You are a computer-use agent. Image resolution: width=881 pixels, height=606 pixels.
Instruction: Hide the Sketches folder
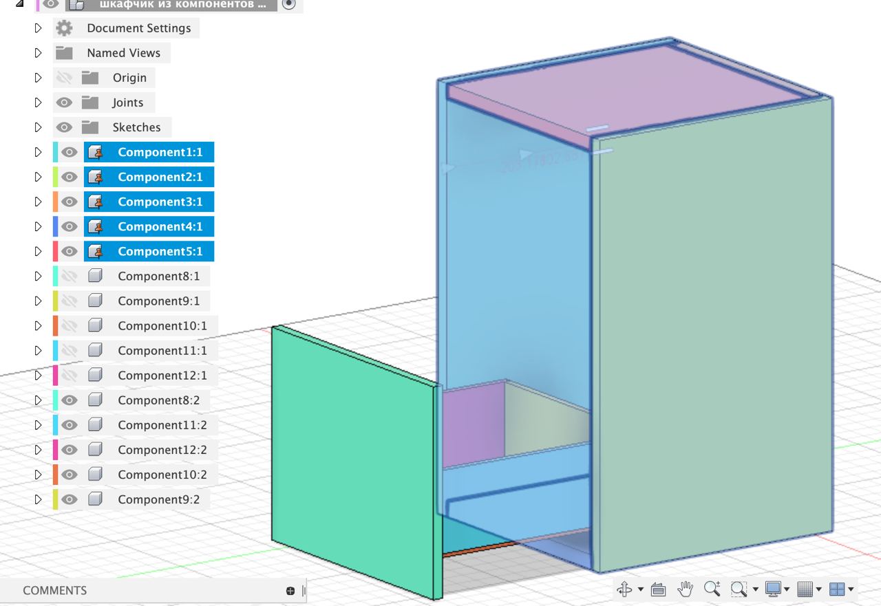[64, 127]
